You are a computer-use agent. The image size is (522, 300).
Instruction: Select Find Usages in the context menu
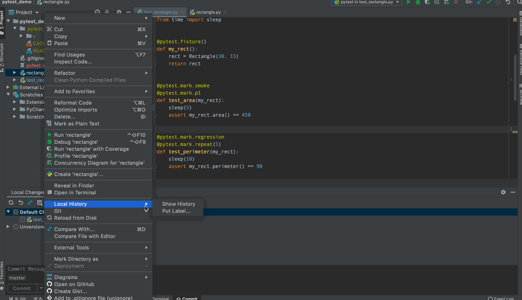[x=98, y=55]
